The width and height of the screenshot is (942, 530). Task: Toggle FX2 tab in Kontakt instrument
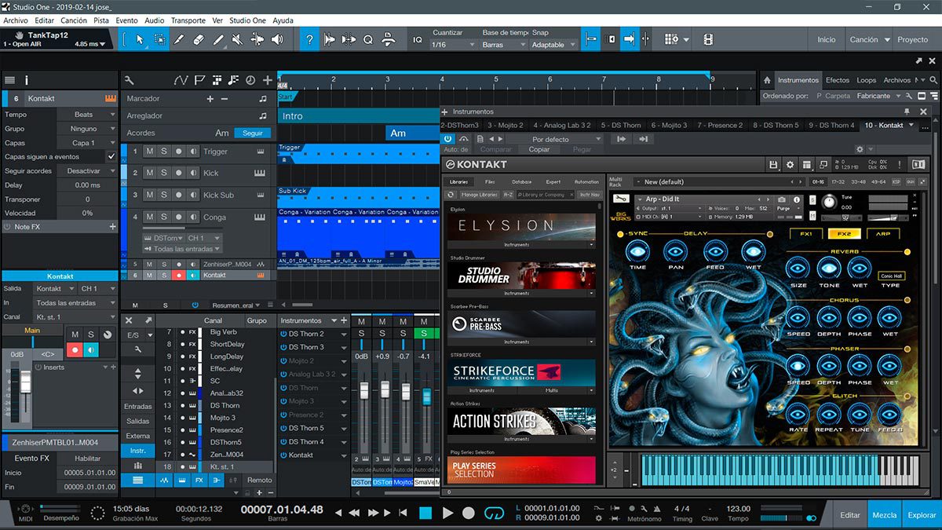pyautogui.click(x=845, y=233)
